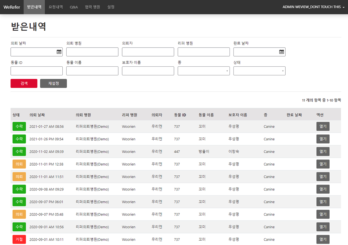Open 설정 menu item
Viewport: 348px width, 245px height.
[x=111, y=7]
